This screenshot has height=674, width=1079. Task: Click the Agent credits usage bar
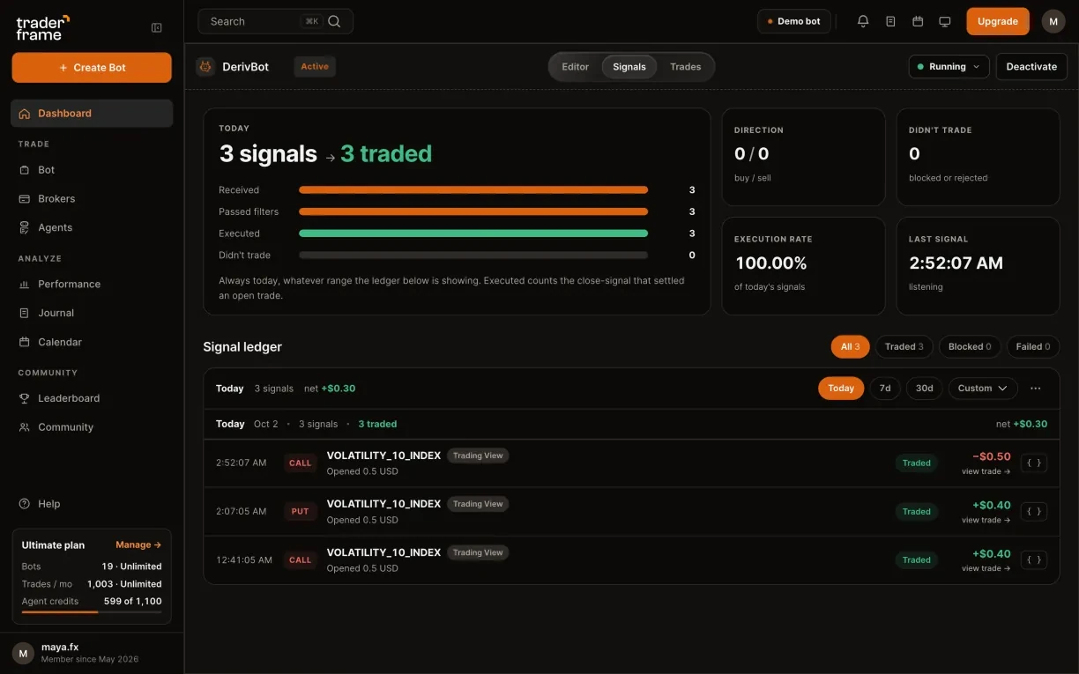(92, 612)
